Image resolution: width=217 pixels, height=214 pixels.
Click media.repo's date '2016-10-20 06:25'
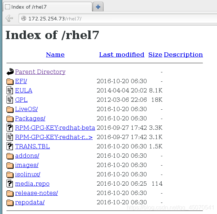pos(122,184)
